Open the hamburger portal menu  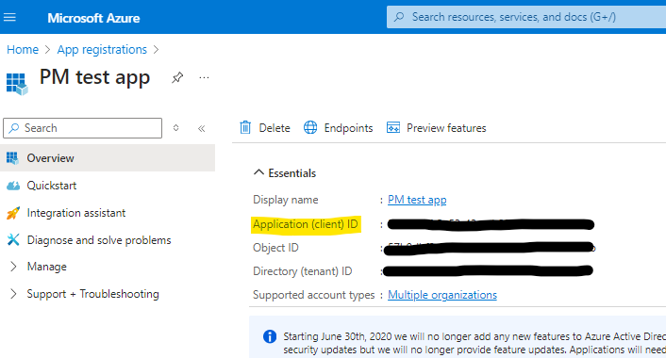(x=9, y=17)
